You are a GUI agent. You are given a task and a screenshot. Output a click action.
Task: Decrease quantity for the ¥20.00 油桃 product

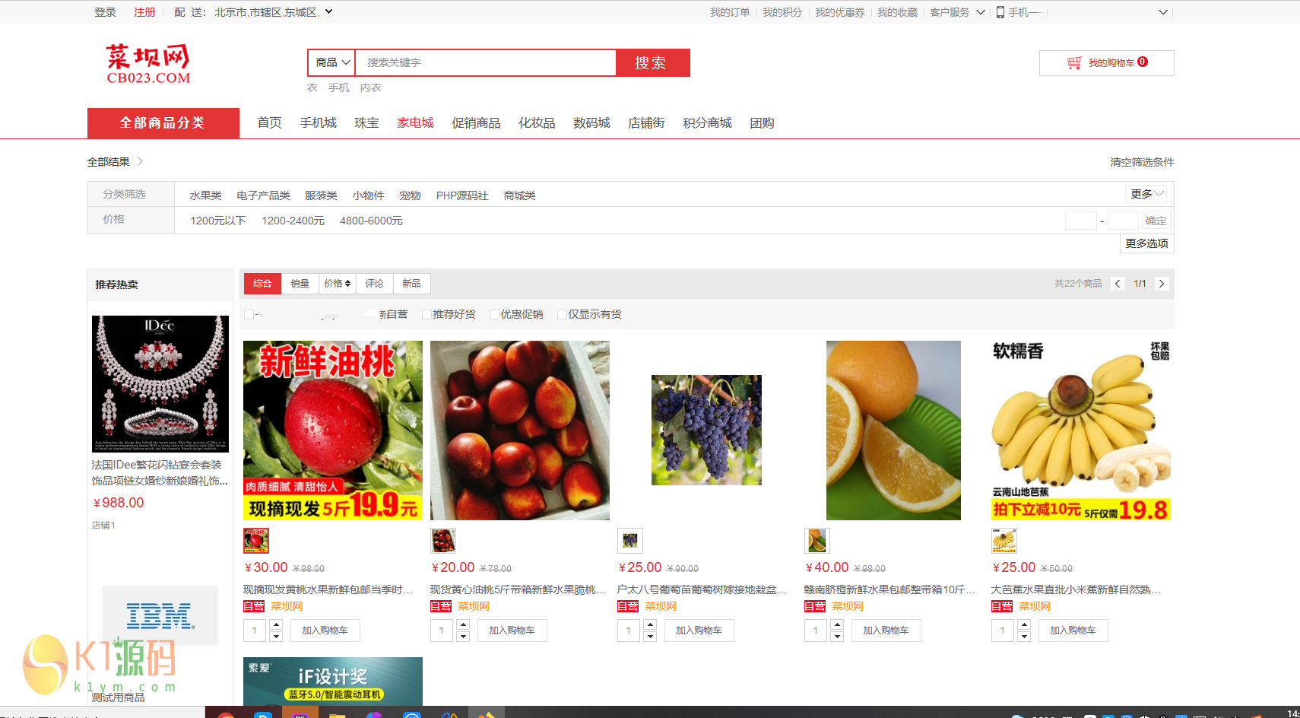(x=463, y=637)
